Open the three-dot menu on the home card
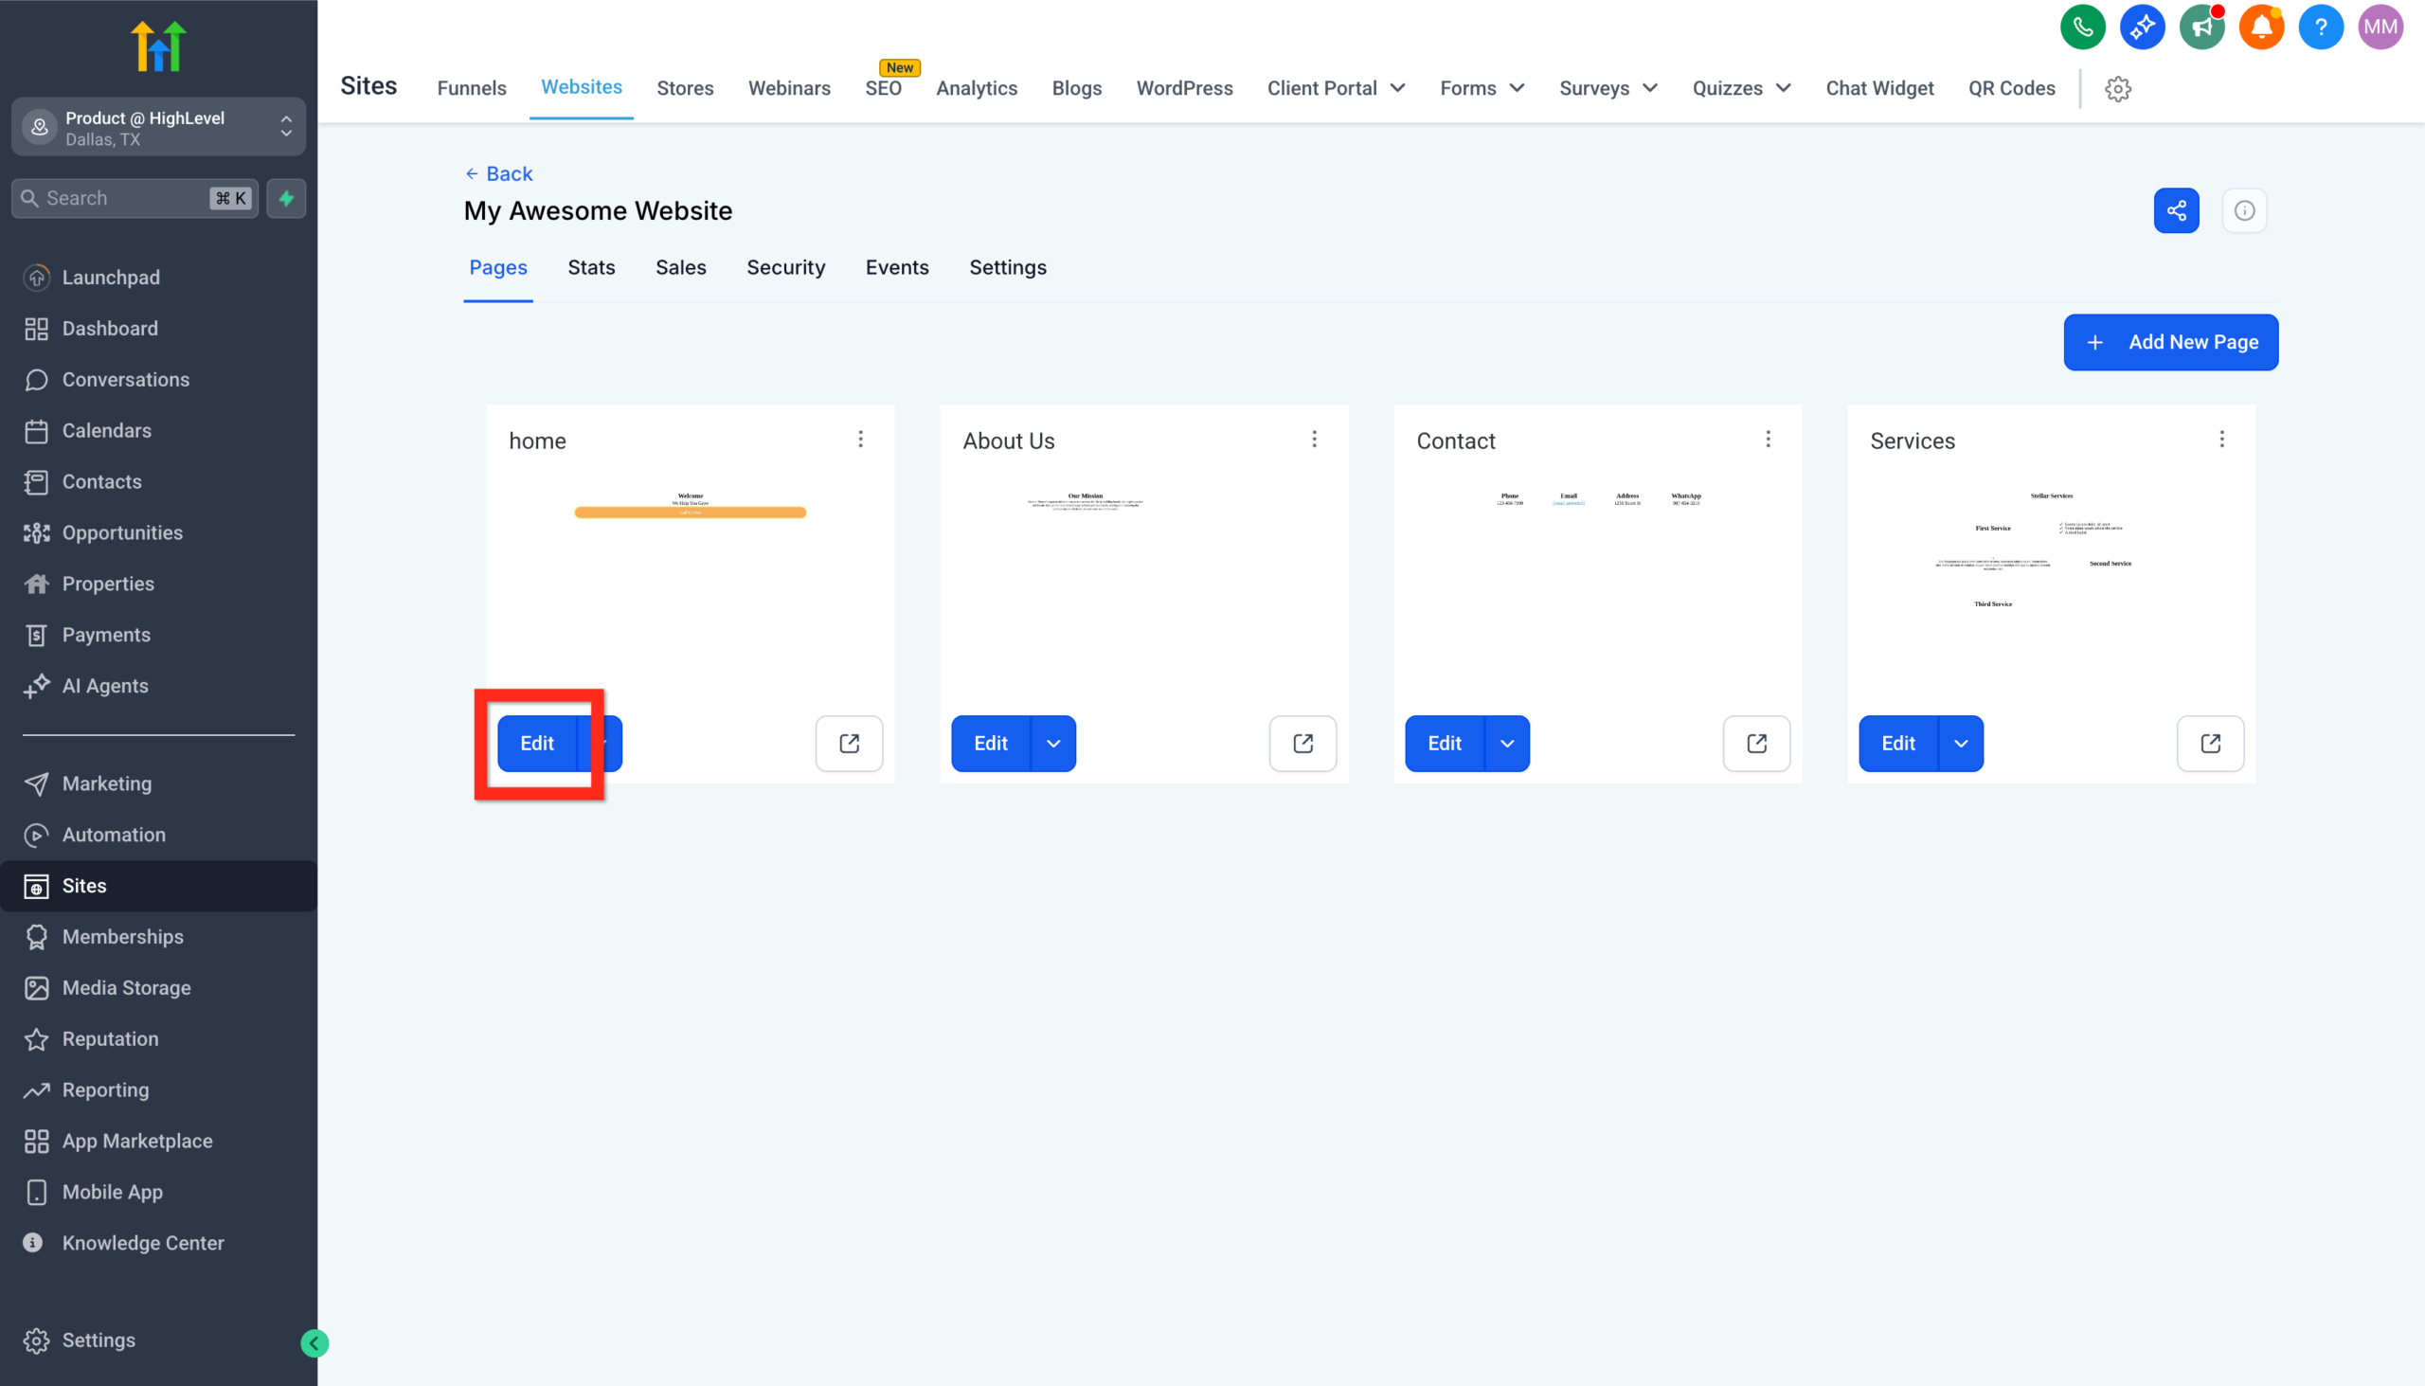 860,439
